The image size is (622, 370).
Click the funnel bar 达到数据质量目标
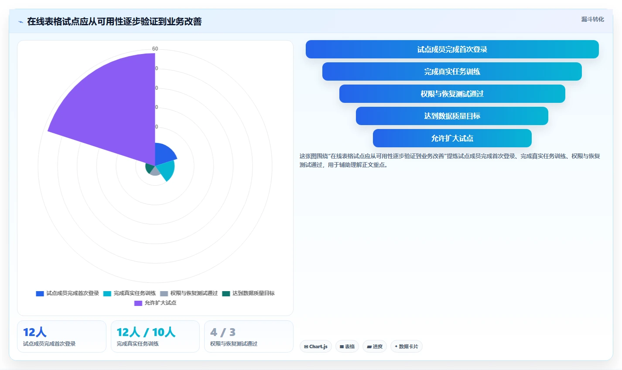tap(452, 116)
